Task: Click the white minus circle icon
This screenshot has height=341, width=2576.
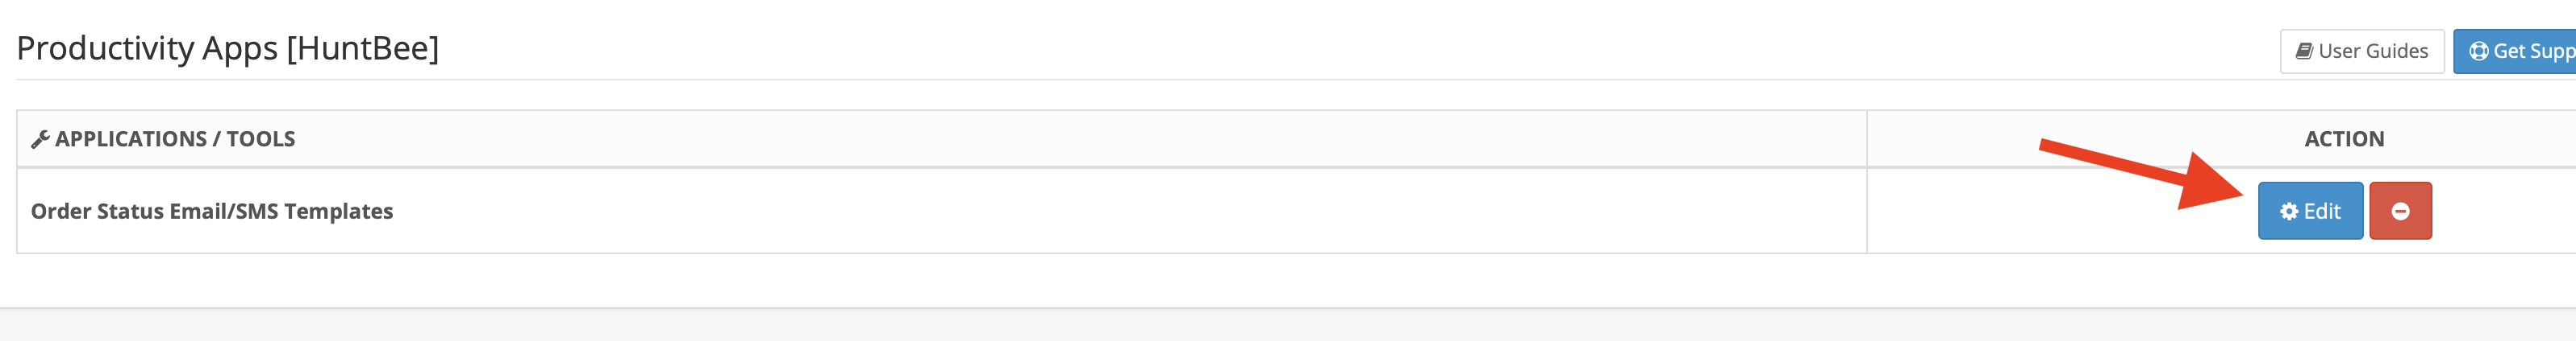Action: click(x=2400, y=212)
